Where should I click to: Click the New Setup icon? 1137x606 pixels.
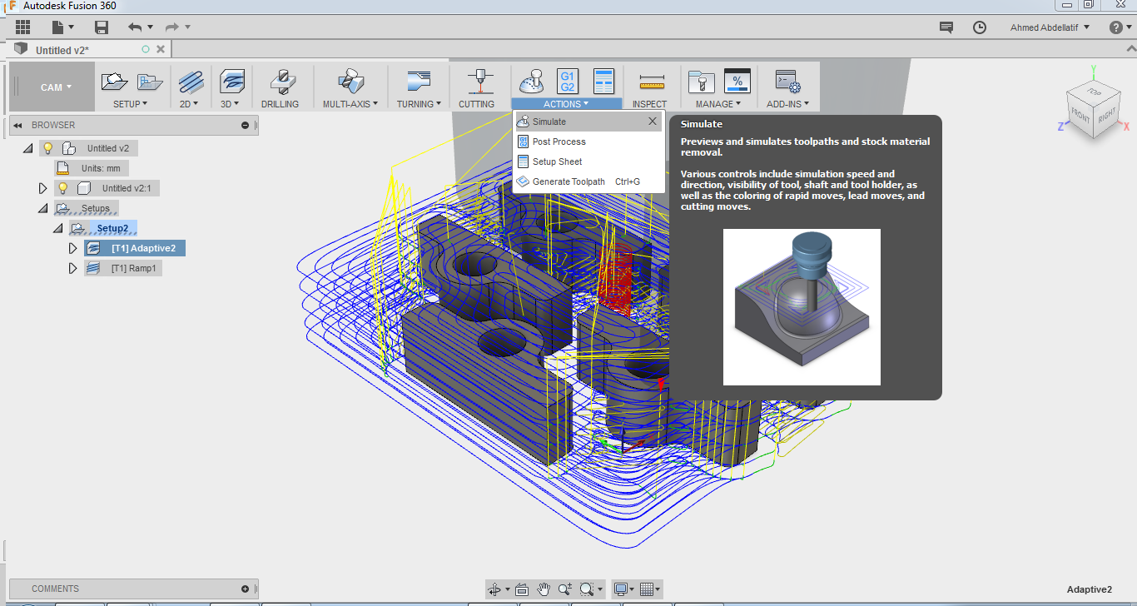[114, 82]
